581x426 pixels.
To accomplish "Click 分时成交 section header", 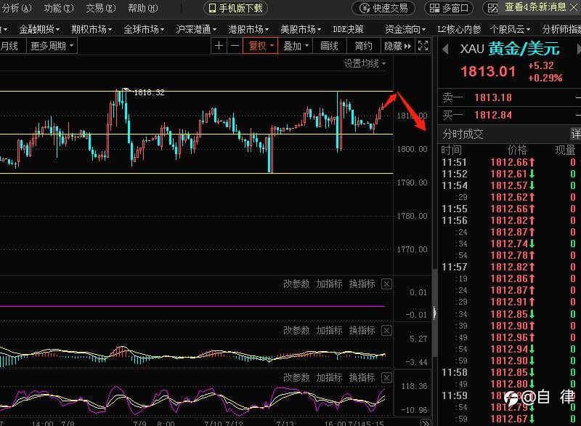I will [x=463, y=134].
